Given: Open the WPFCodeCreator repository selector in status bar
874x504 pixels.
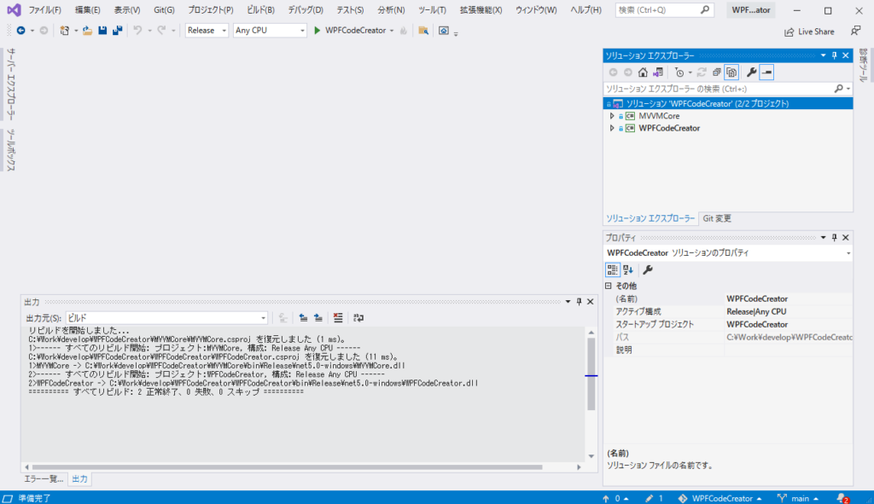Looking at the screenshot, I should coord(720,498).
